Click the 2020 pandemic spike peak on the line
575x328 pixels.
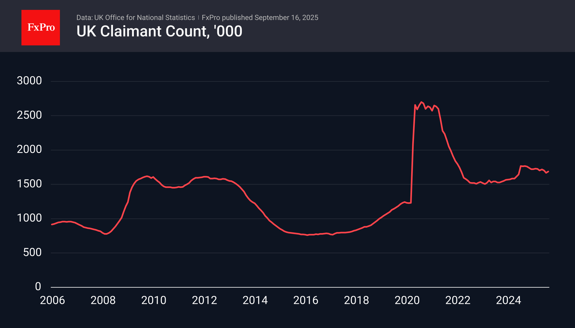[x=421, y=102]
